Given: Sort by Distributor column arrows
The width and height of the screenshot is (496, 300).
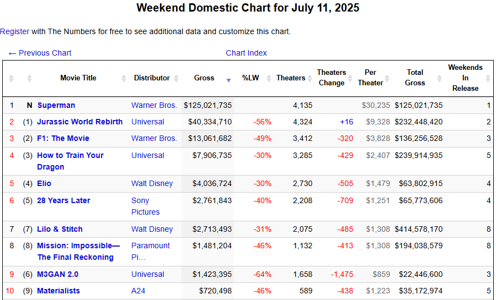Looking at the screenshot, I should pyautogui.click(x=176, y=78).
